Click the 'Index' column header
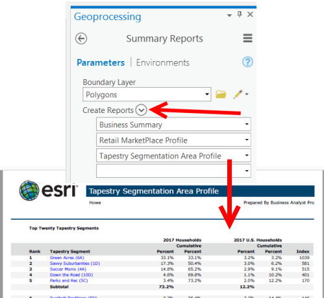This screenshot has height=298, width=324. [x=303, y=251]
